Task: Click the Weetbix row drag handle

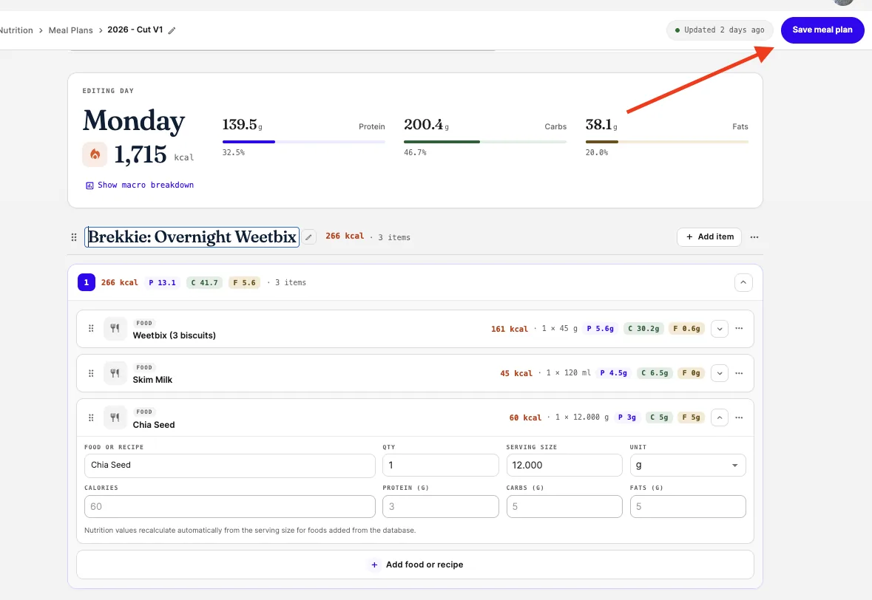Action: 91,328
